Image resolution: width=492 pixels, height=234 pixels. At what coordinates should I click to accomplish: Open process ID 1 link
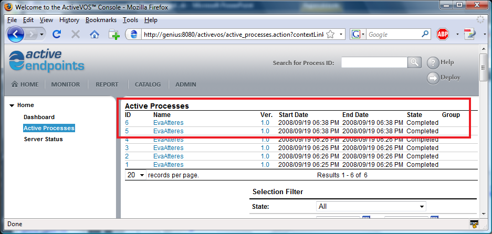[x=127, y=165]
